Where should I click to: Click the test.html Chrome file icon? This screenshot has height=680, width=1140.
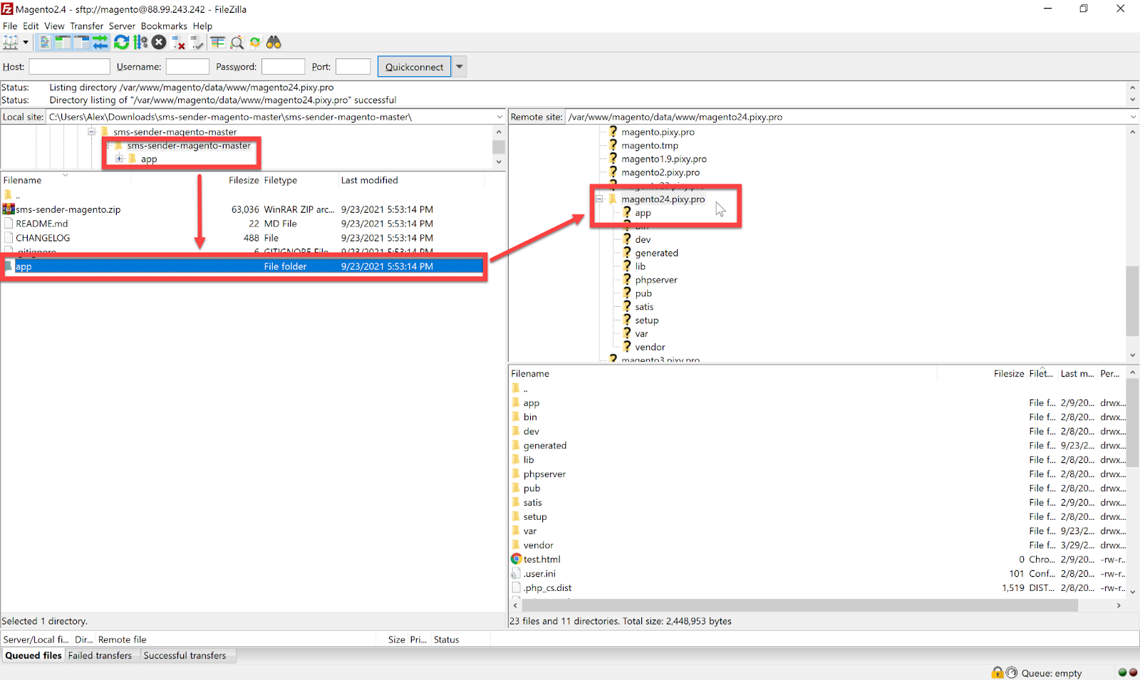[x=516, y=560]
